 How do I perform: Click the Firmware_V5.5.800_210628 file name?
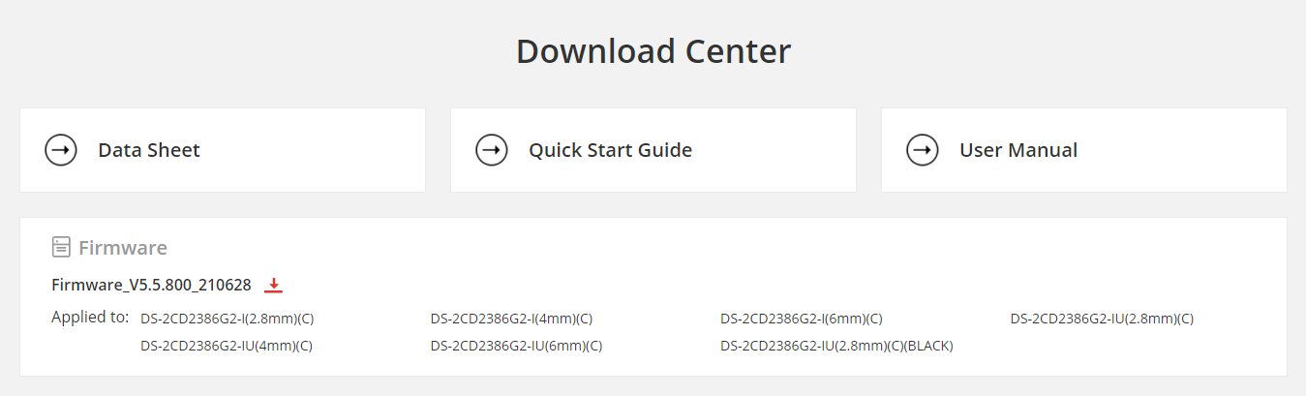coord(151,285)
